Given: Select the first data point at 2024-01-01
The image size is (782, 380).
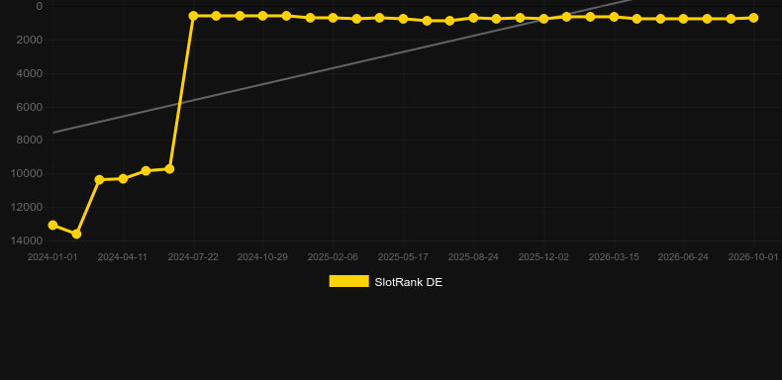Looking at the screenshot, I should (52, 226).
